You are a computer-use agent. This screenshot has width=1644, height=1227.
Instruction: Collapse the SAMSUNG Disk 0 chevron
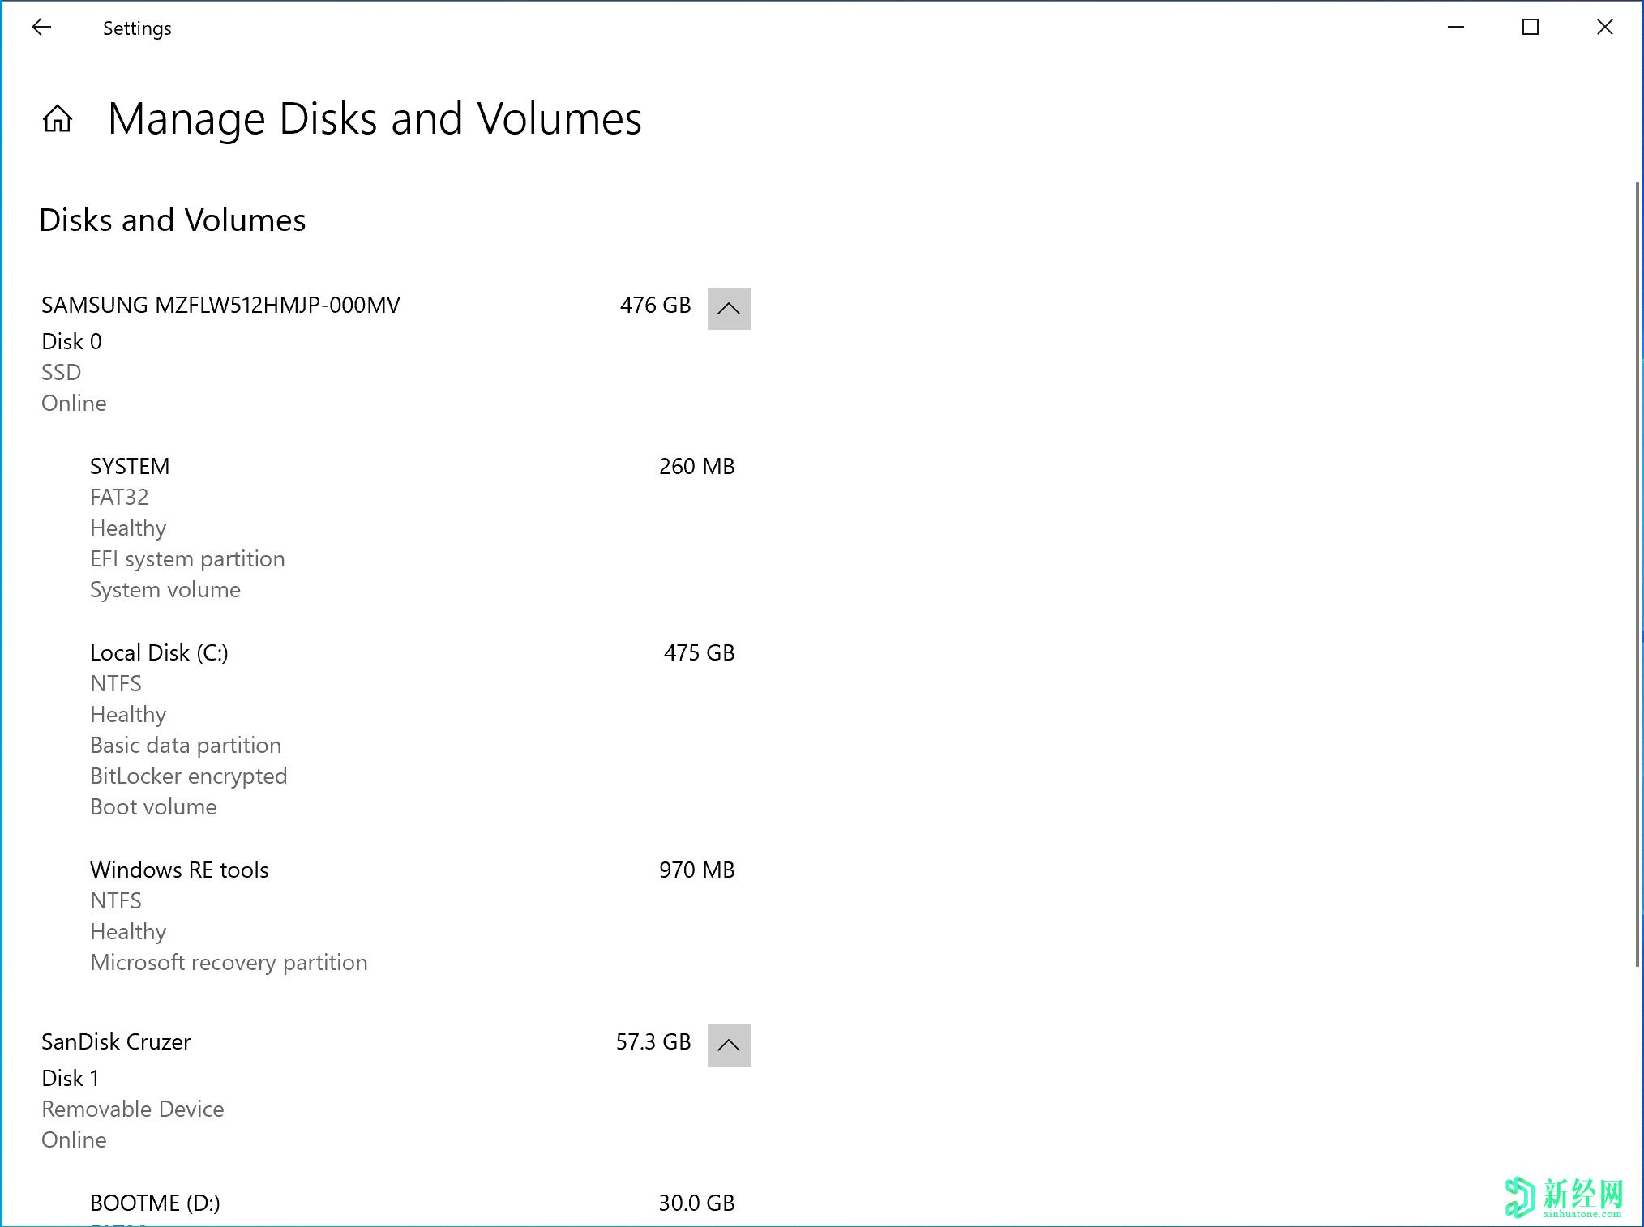pyautogui.click(x=729, y=309)
